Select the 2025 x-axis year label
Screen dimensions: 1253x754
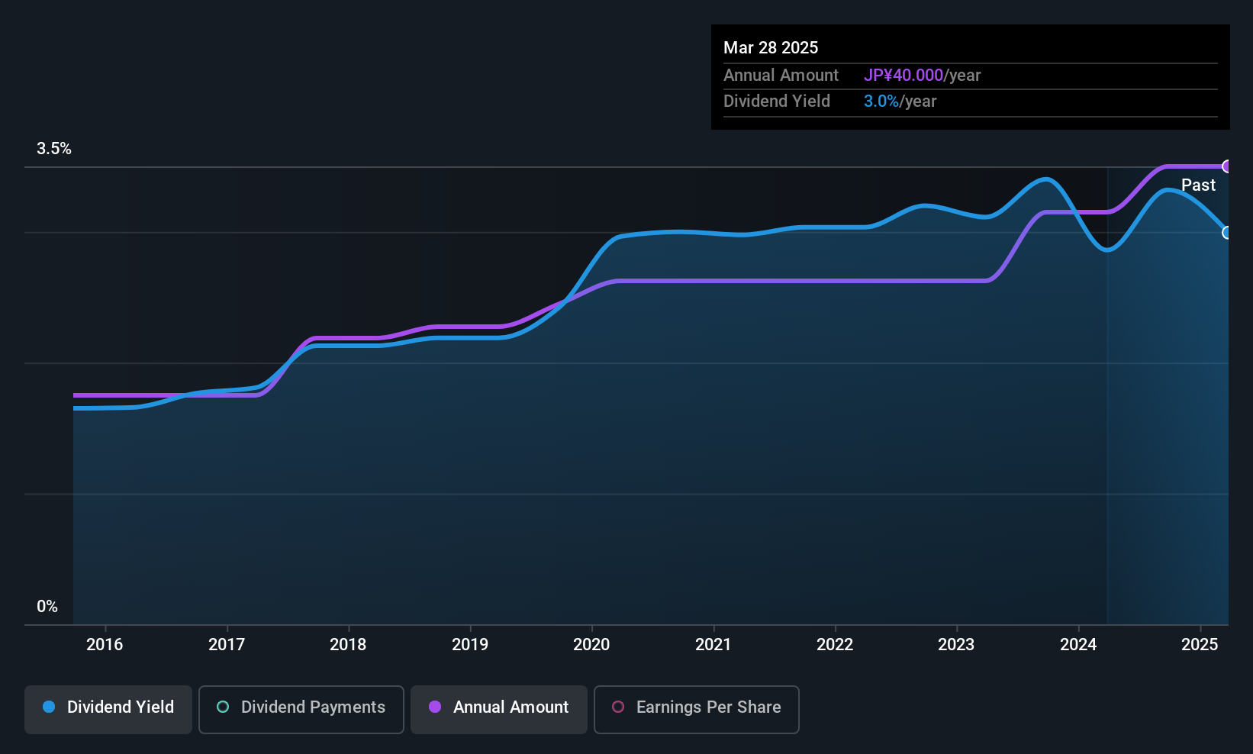[1200, 645]
